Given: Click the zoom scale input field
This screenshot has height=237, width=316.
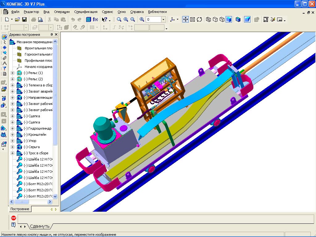Looking at the screenshot, I should coord(153,19).
